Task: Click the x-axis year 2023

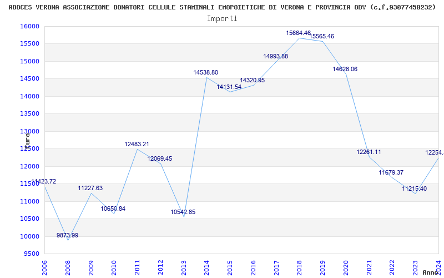Action: tap(415, 268)
